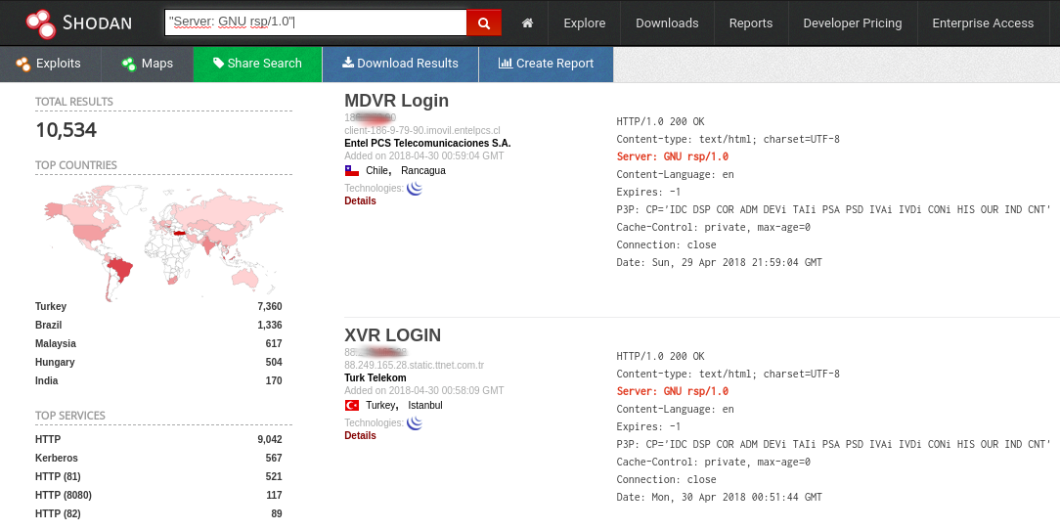Click the Maps green circles icon
This screenshot has width=1060, height=531.
128,65
